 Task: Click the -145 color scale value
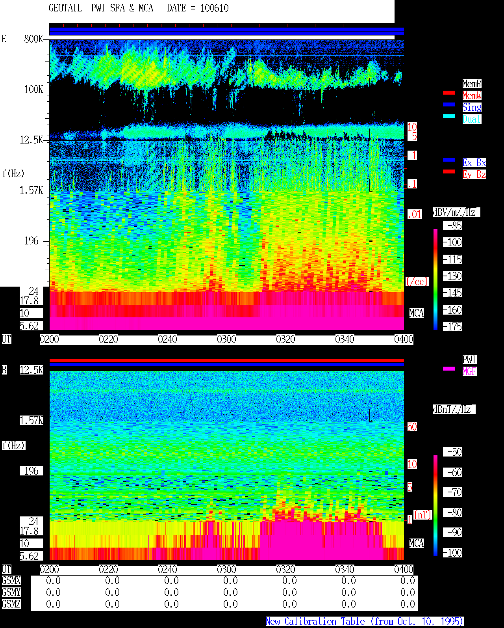click(453, 293)
